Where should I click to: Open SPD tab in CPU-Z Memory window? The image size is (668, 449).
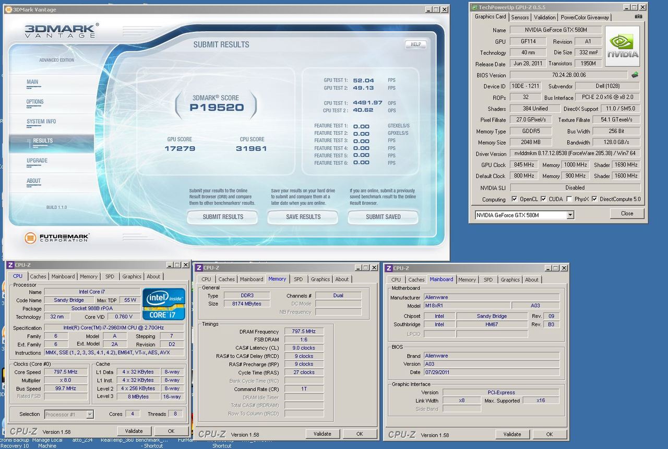tap(298, 279)
